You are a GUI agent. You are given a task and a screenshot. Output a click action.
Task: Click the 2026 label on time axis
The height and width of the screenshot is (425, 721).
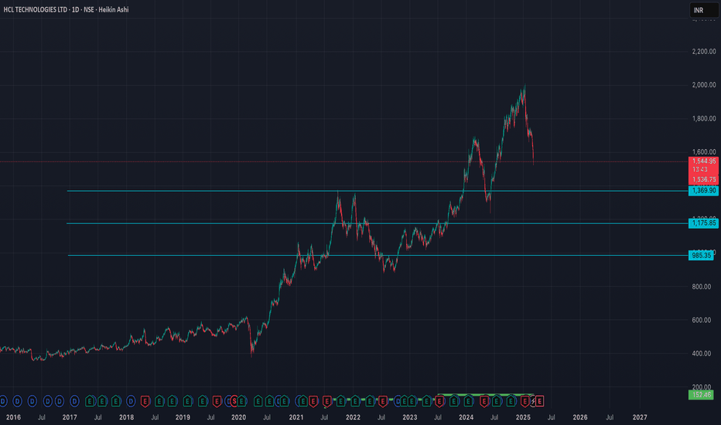pos(580,417)
